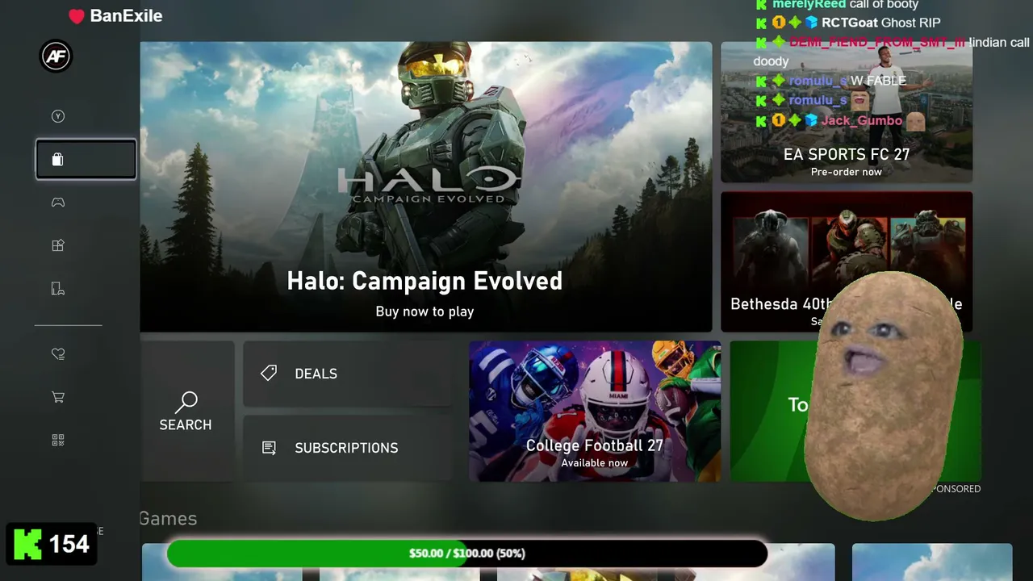The image size is (1033, 581).
Task: Go to Games via the controller icon
Action: 58,203
